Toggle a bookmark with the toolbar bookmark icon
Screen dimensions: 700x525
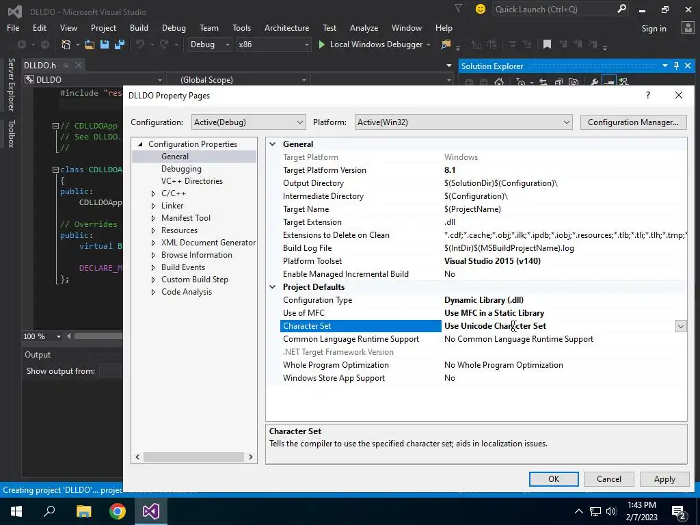point(547,44)
